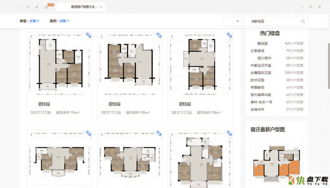Click the vertical page scrollbar thumb
The image size is (330, 188).
pyautogui.click(x=329, y=66)
